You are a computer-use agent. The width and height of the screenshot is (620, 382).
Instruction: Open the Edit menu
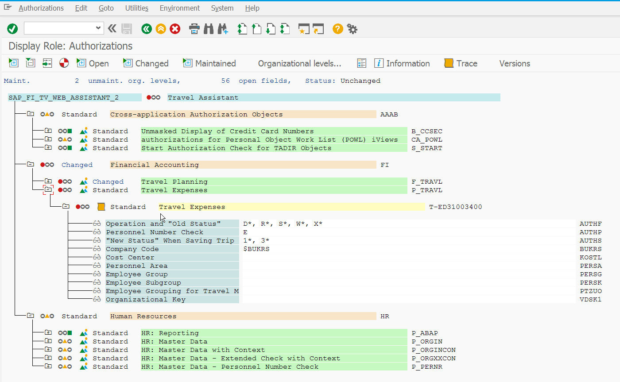[81, 8]
